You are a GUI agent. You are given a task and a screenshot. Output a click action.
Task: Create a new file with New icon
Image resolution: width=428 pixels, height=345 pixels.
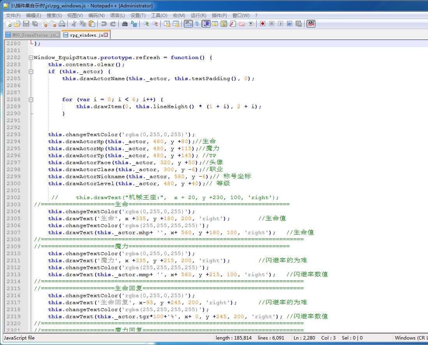coord(8,24)
